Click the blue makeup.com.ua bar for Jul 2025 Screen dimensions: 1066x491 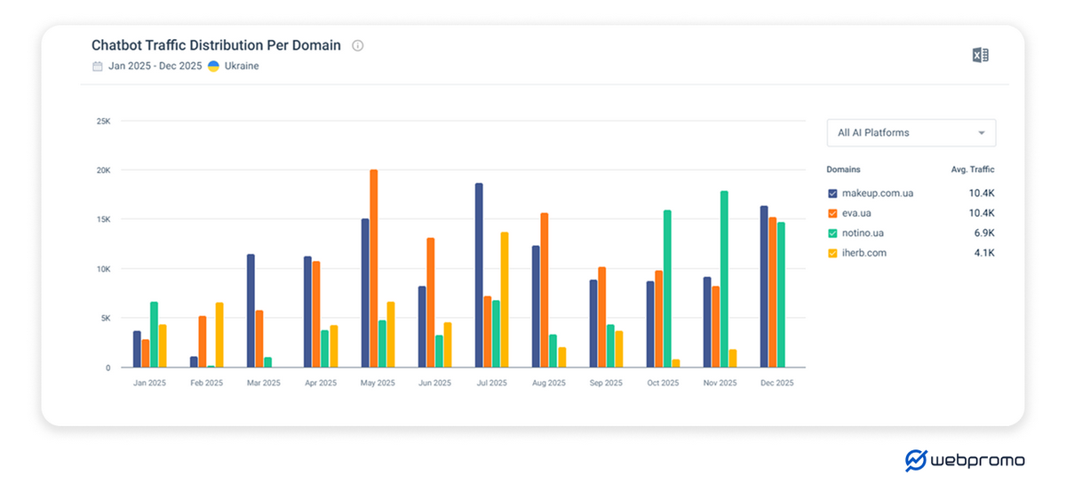click(479, 275)
